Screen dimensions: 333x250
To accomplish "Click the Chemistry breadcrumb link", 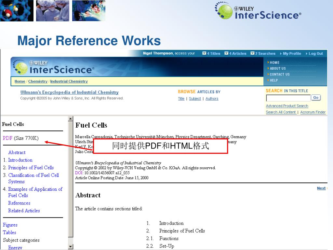I will 38,81.
